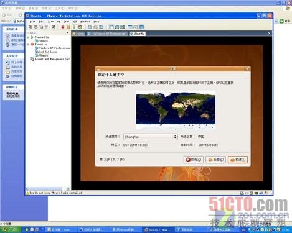Open the Shanghai city dropdown
Screen dimensions: 292x233
pyautogui.click(x=150, y=137)
